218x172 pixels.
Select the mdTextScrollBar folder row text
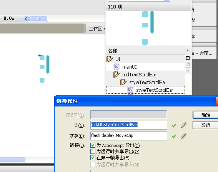(x=139, y=75)
